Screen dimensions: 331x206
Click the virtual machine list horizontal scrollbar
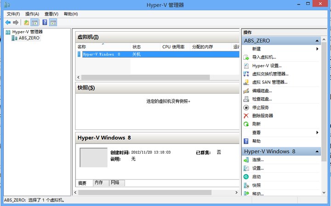pyautogui.click(x=145, y=77)
